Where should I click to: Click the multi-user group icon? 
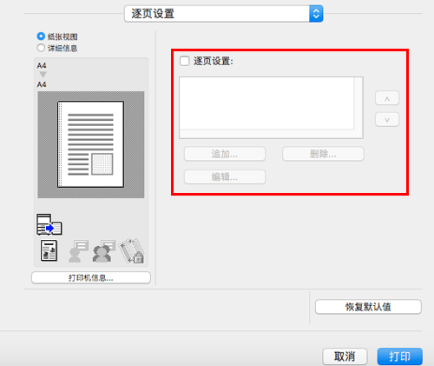click(104, 251)
